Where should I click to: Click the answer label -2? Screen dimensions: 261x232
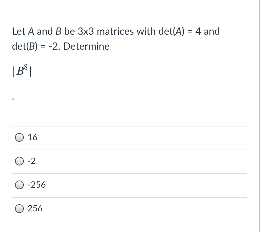click(32, 160)
